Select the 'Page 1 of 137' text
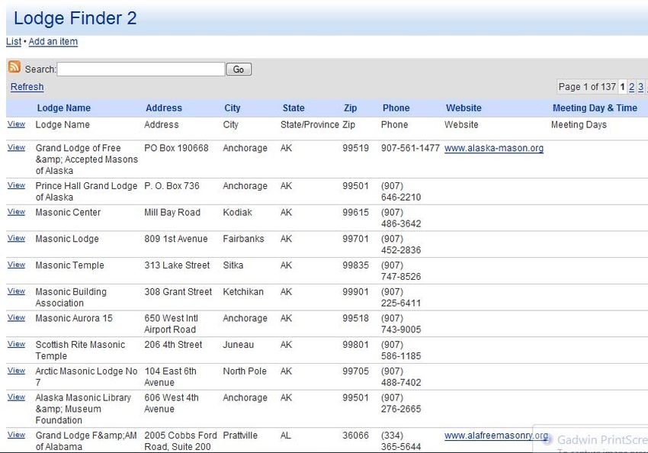The width and height of the screenshot is (648, 453). (x=587, y=87)
